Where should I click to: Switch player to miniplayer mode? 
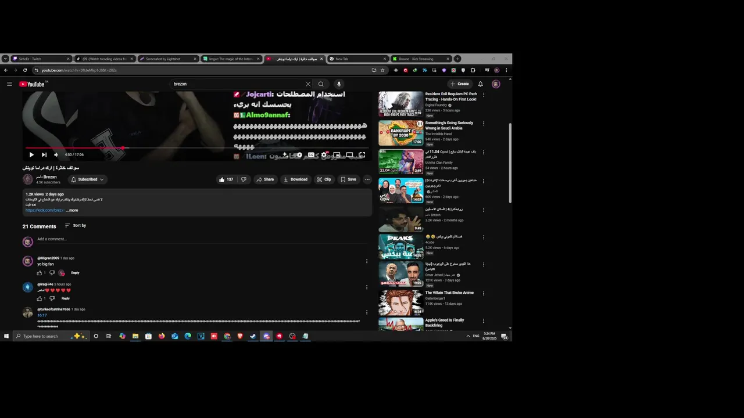point(337,155)
